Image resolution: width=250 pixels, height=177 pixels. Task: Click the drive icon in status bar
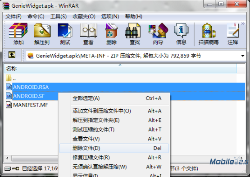coord(7,168)
